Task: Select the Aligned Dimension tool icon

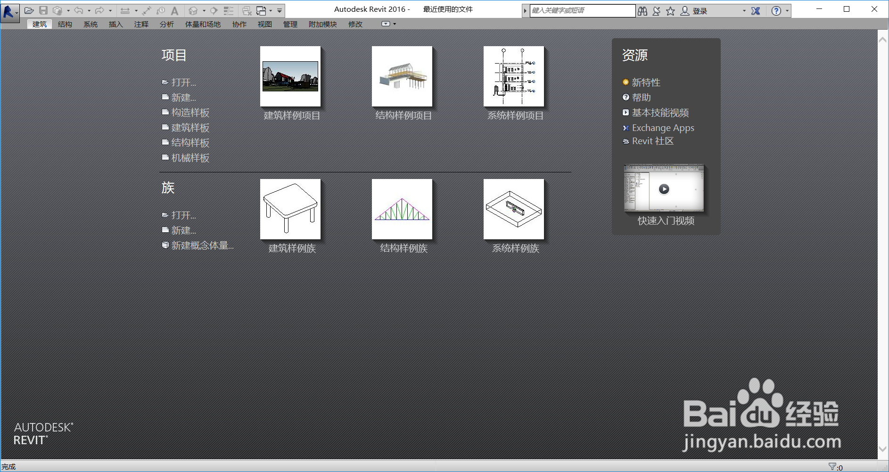Action: [x=147, y=10]
